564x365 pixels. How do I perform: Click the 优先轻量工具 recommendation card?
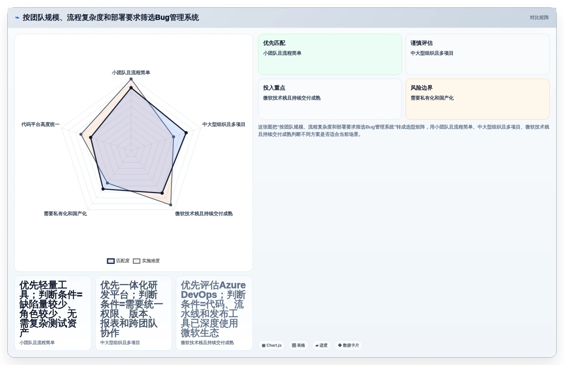(53, 313)
